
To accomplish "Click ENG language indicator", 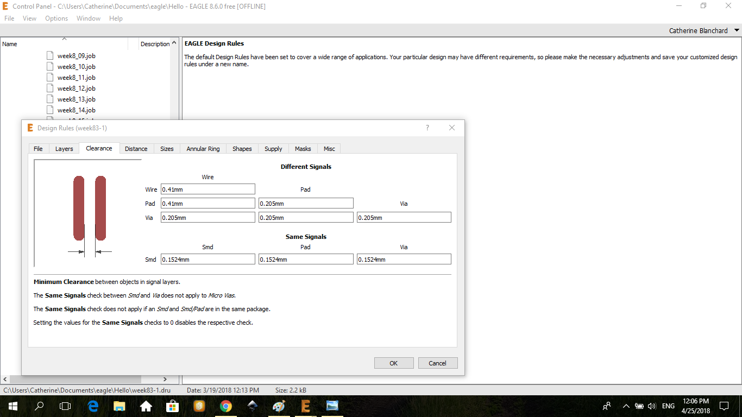I will click(668, 406).
